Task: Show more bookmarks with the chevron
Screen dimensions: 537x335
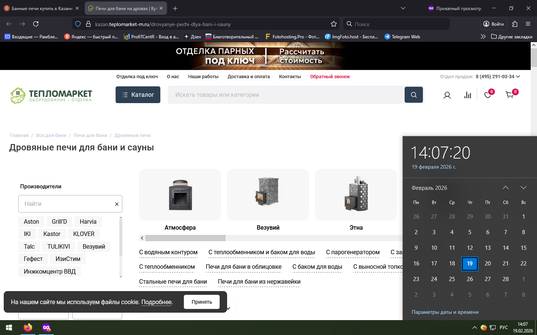Action: tap(483, 36)
